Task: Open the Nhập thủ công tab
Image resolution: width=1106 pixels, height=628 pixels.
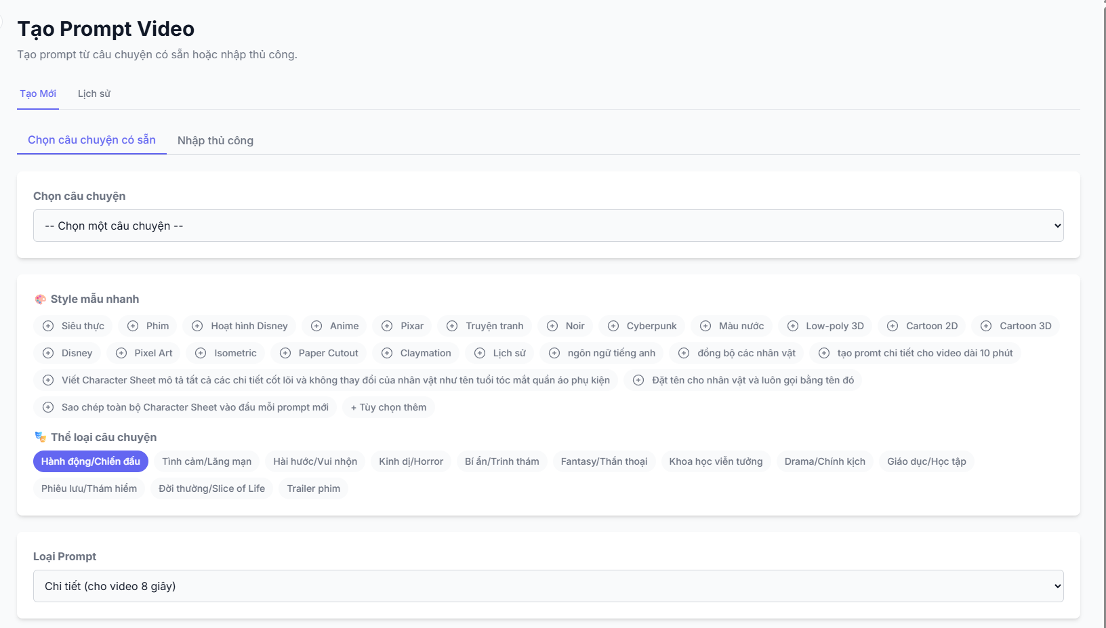Action: [x=216, y=140]
